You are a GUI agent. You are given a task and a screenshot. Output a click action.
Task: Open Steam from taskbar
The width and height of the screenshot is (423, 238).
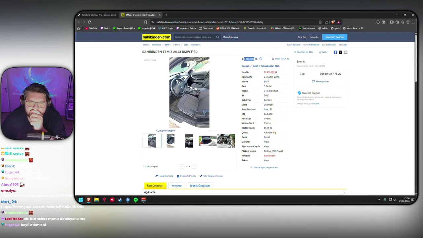click(x=120, y=200)
